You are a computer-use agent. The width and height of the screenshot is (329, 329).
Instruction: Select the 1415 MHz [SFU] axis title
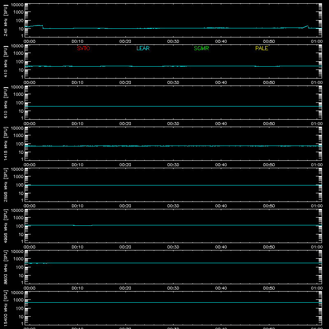coord(5,144)
